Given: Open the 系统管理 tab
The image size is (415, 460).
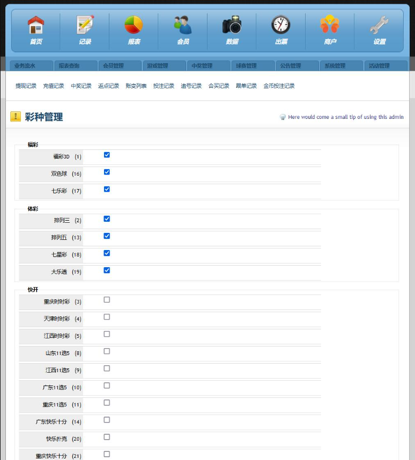Looking at the screenshot, I should pos(342,66).
